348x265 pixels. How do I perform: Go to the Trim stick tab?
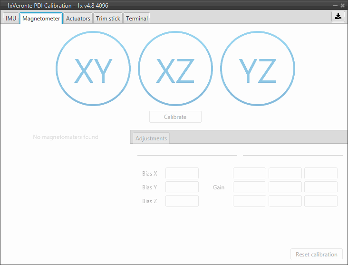click(x=108, y=19)
